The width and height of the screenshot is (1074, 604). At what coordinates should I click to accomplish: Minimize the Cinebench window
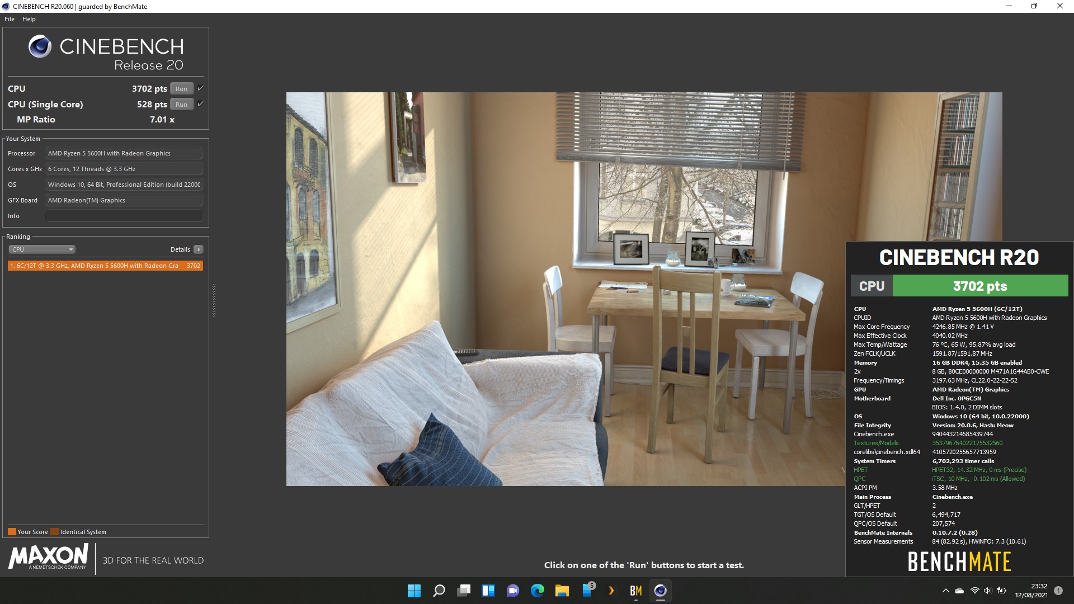[1009, 6]
